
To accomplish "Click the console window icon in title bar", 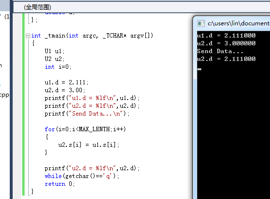I will tap(201, 23).
